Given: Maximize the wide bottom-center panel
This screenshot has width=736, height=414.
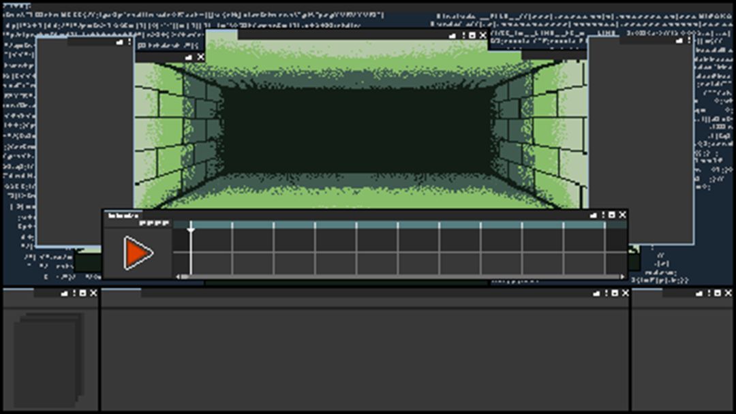Looking at the screenshot, I should click(x=615, y=293).
